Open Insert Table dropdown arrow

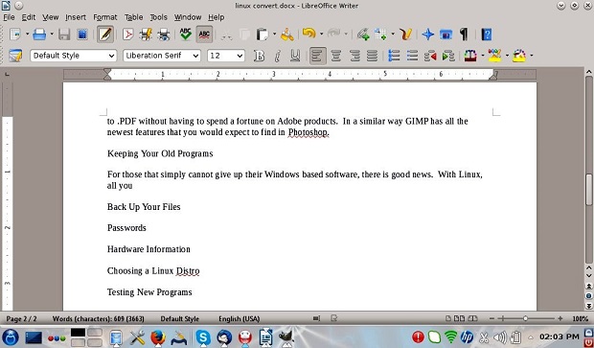coord(393,35)
